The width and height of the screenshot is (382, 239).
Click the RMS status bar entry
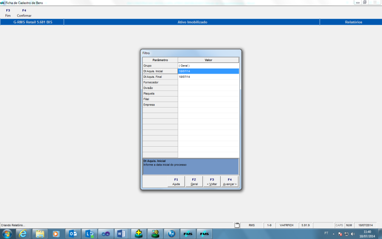[x=252, y=225]
